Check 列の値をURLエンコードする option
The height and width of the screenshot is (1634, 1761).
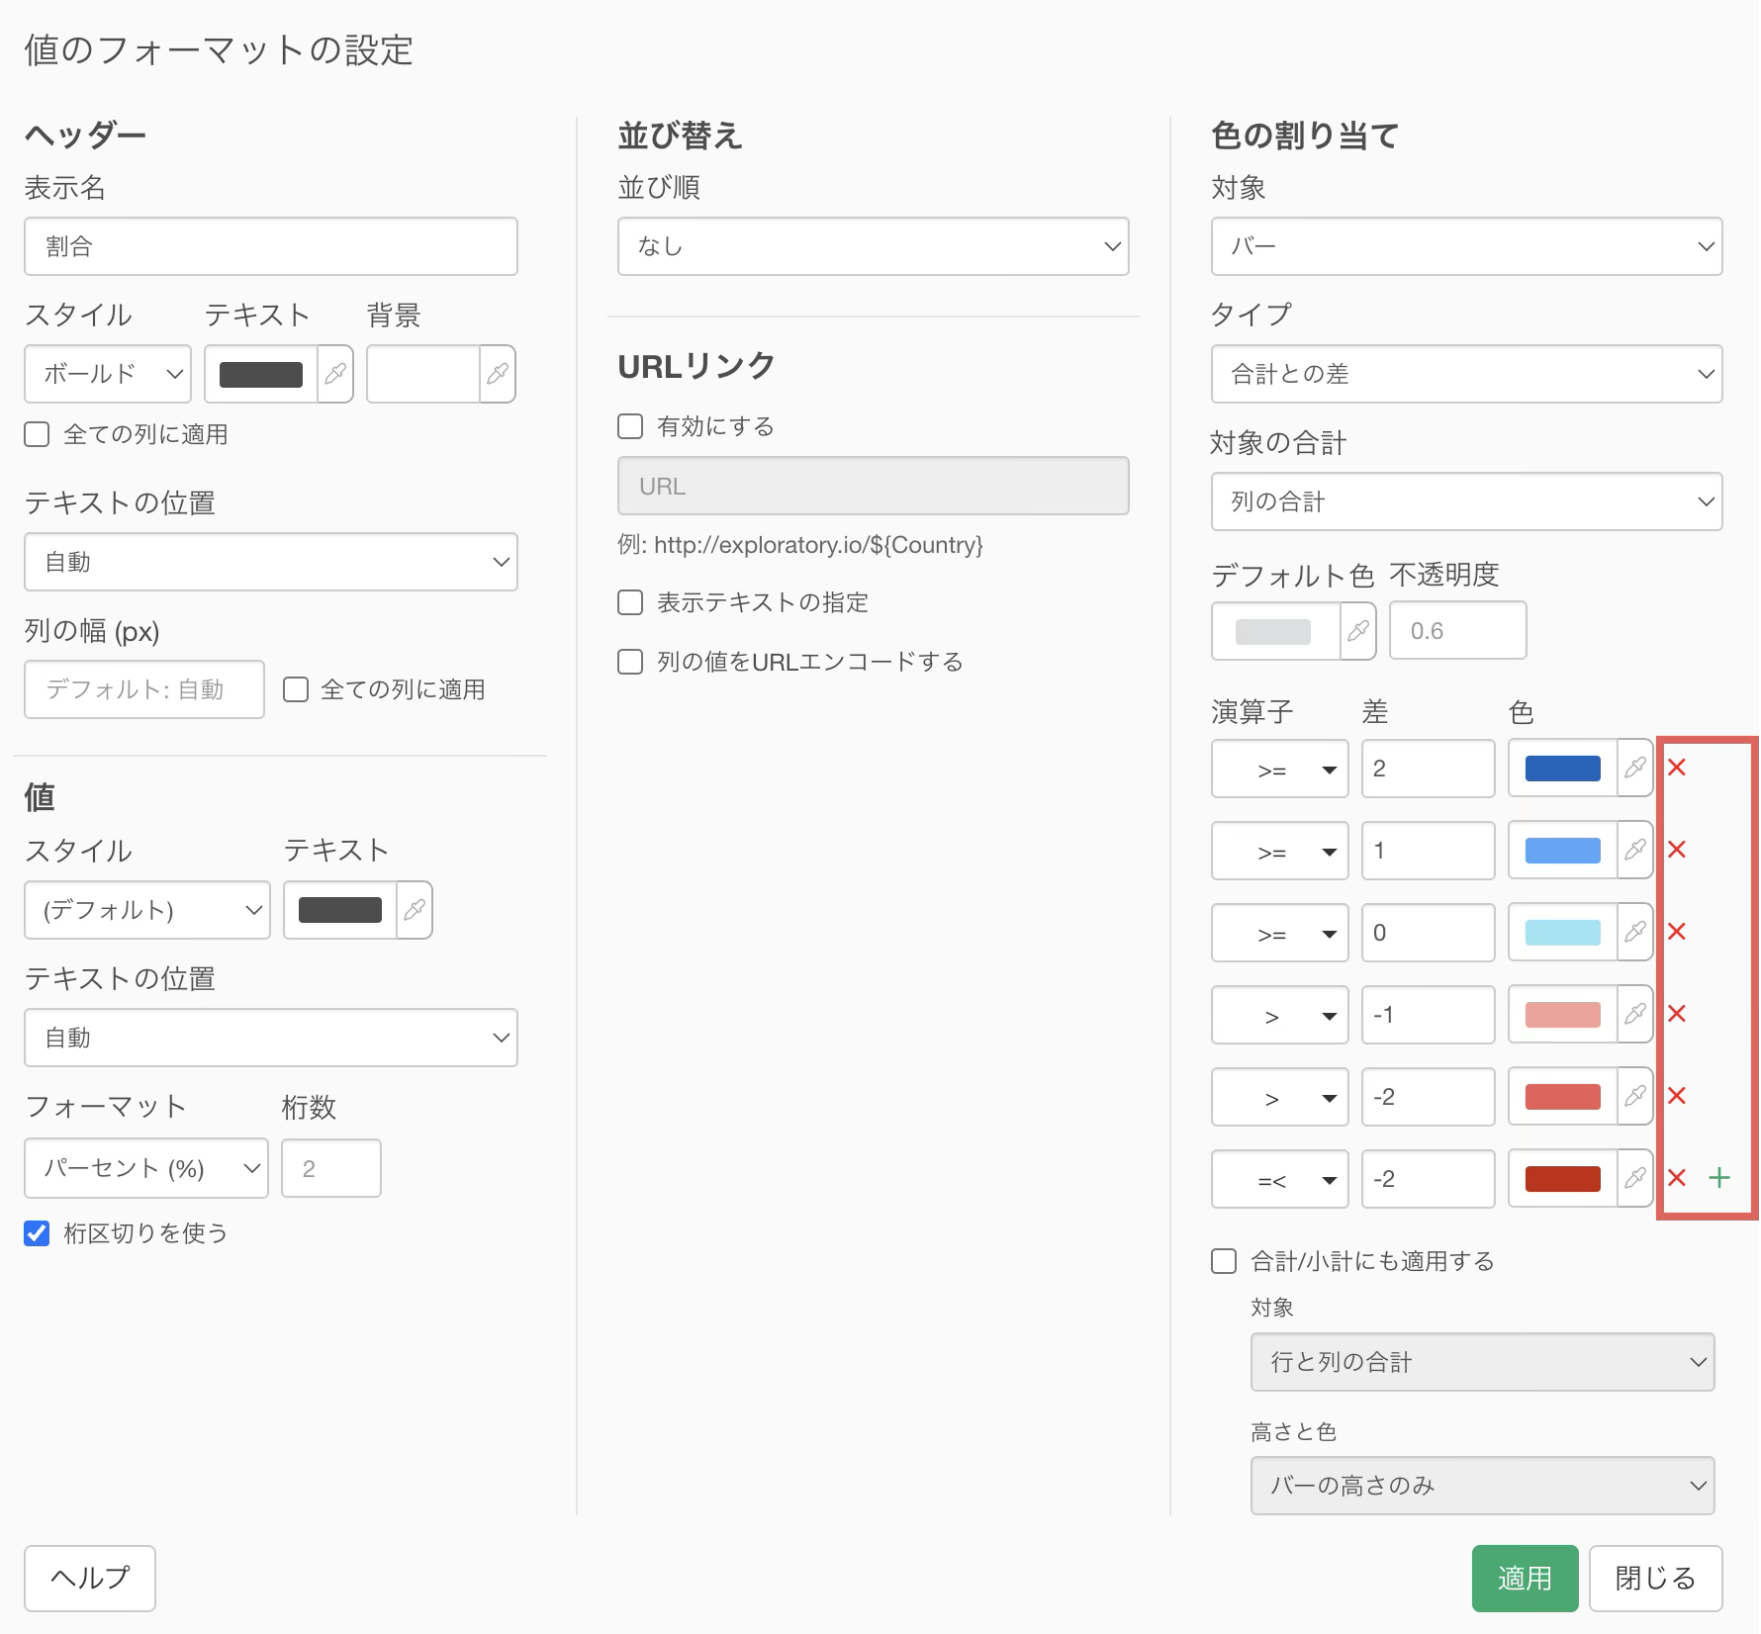(x=630, y=662)
